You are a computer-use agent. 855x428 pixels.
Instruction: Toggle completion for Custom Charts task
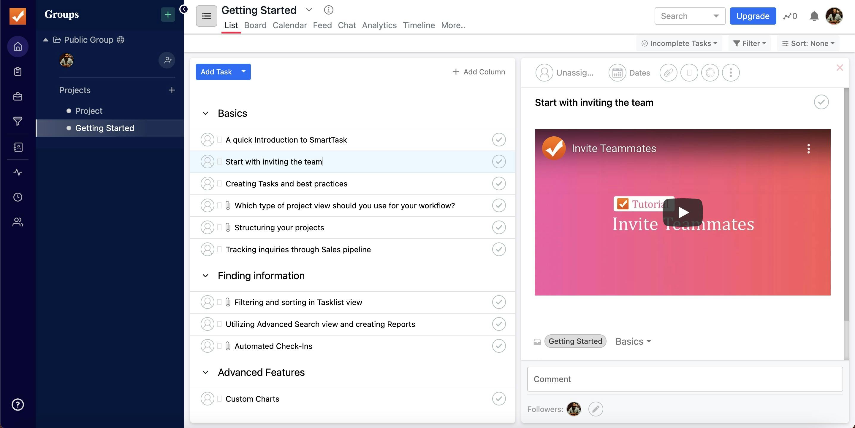pos(498,399)
